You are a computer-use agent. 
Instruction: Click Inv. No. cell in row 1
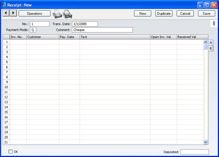[18, 42]
